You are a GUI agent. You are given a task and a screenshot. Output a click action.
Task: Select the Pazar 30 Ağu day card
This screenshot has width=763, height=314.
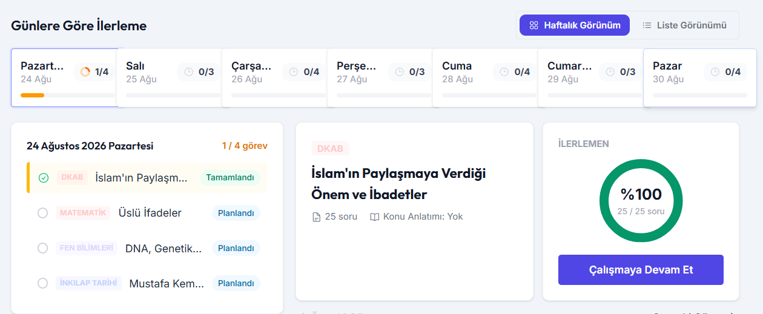699,77
